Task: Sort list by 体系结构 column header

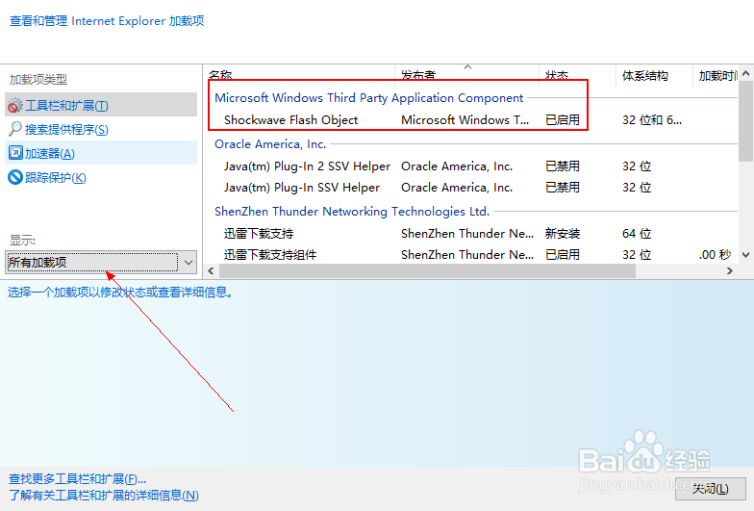Action: pos(654,75)
